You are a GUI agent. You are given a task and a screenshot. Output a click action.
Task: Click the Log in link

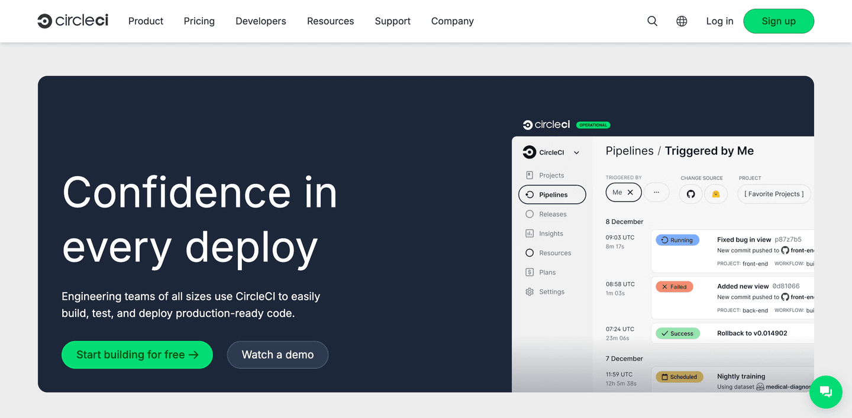(719, 21)
